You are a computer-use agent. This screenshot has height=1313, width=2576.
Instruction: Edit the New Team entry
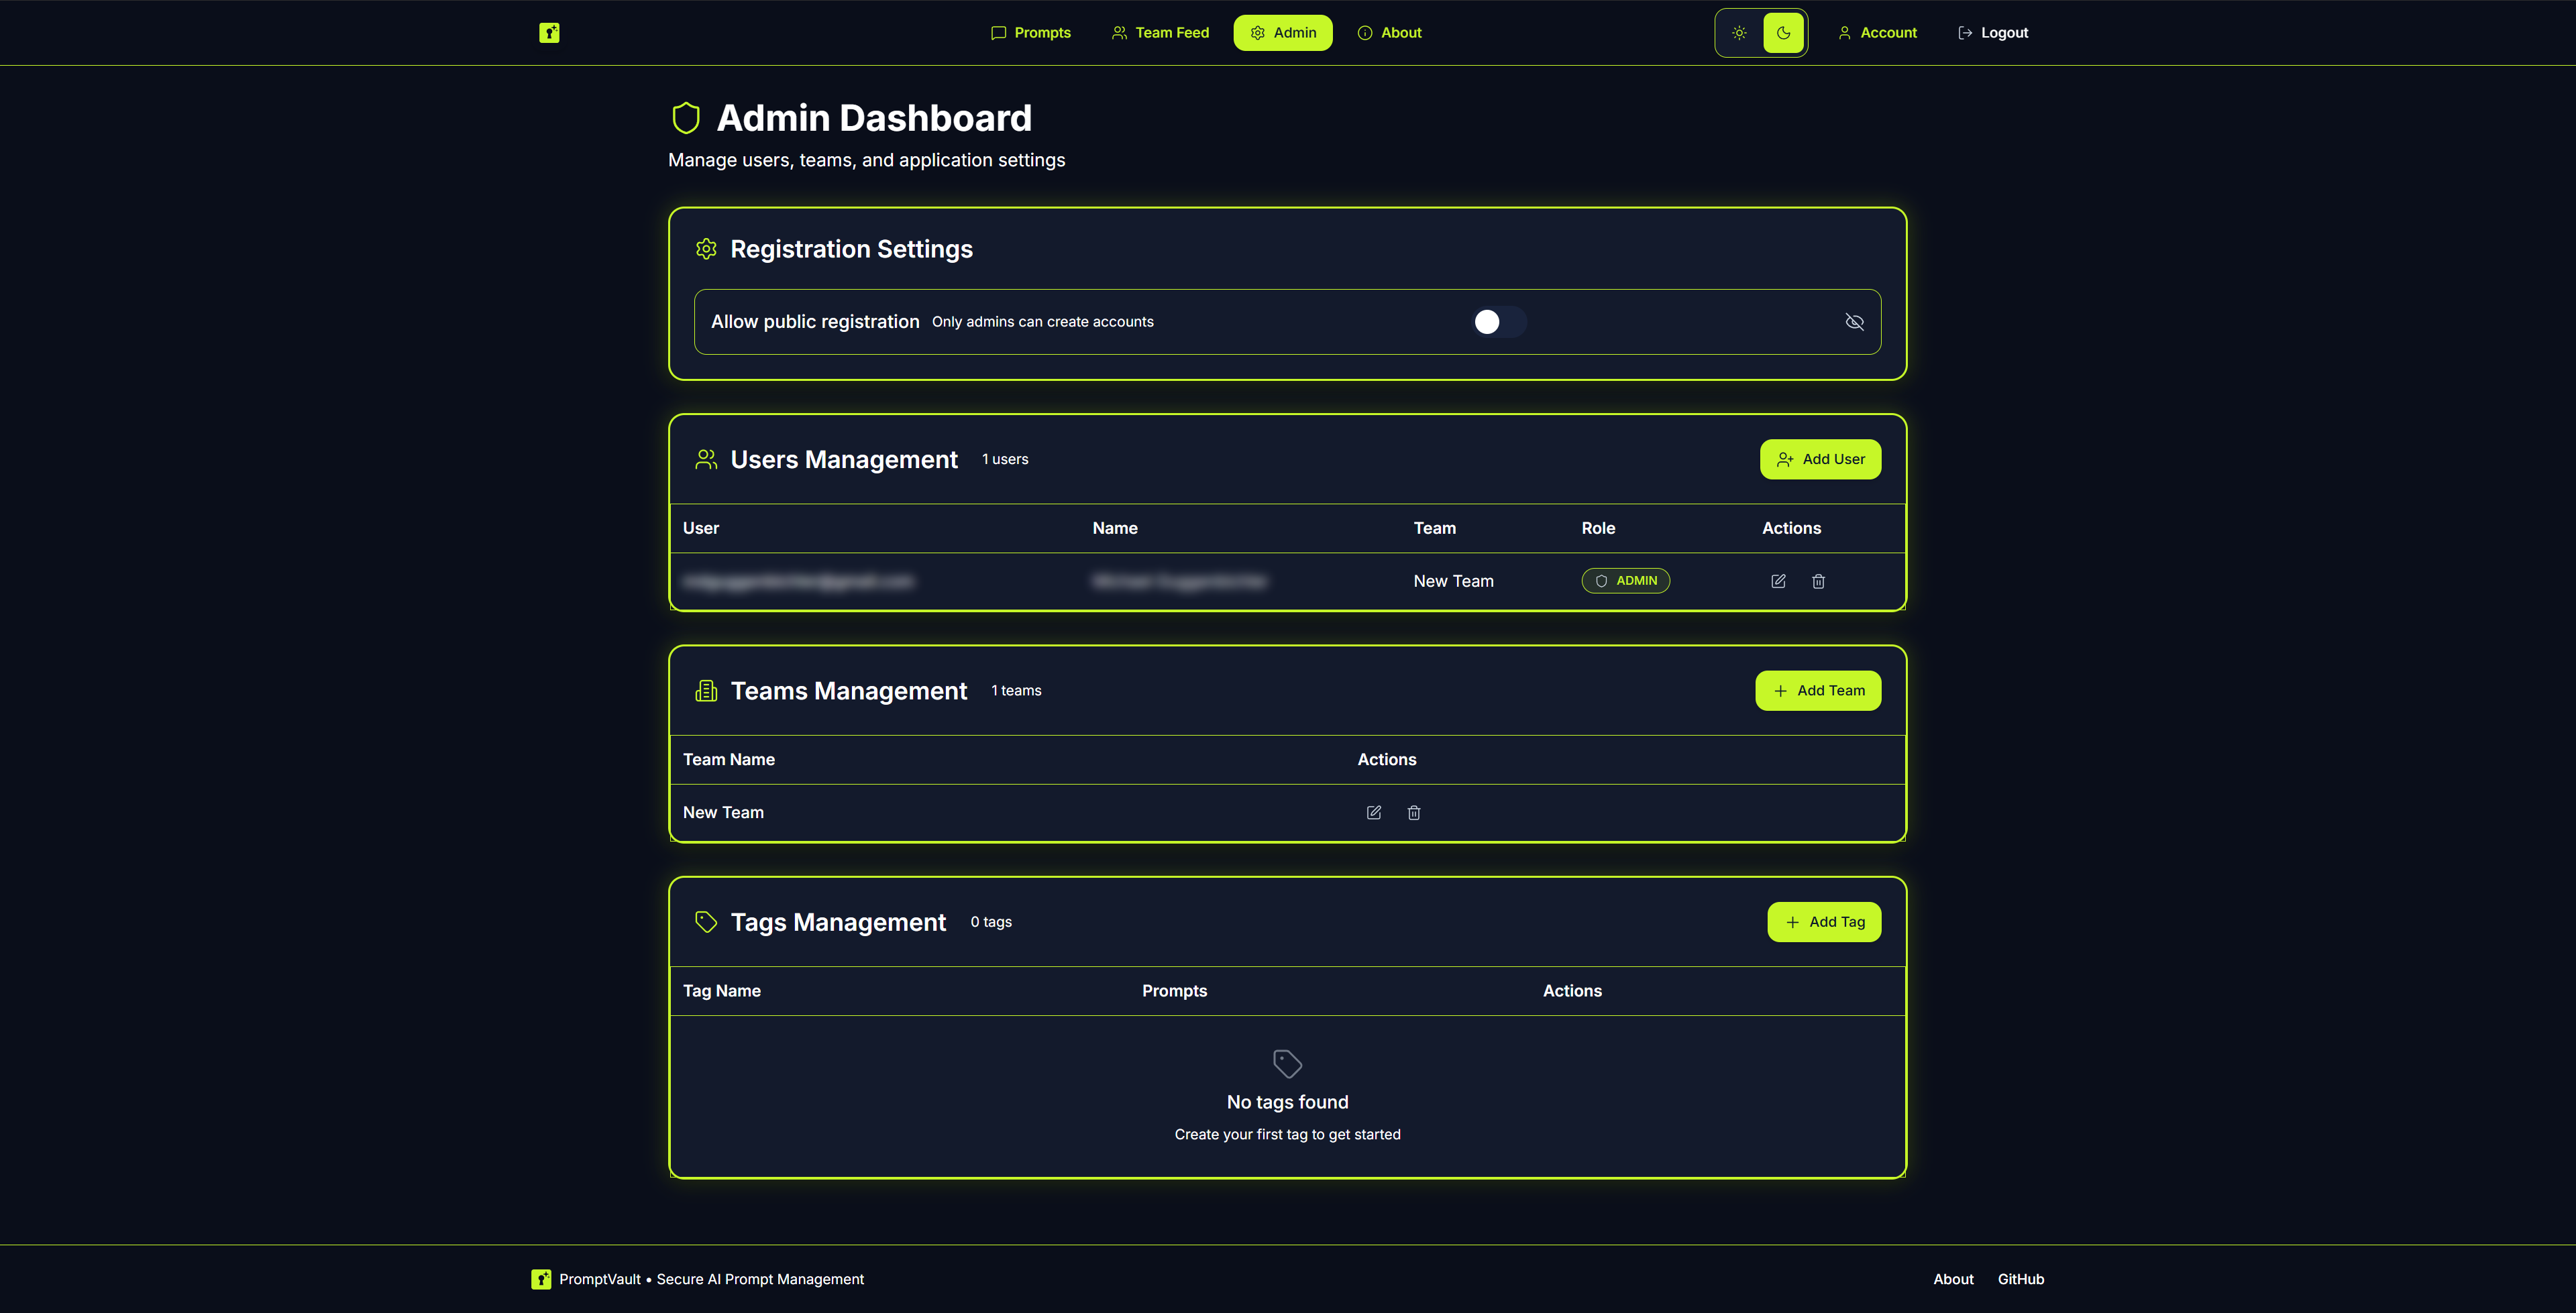click(1374, 813)
